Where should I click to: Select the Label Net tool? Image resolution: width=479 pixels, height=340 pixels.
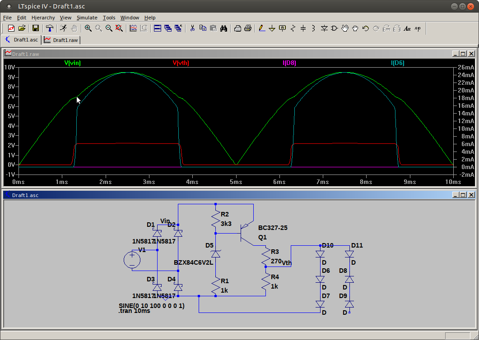pos(283,28)
